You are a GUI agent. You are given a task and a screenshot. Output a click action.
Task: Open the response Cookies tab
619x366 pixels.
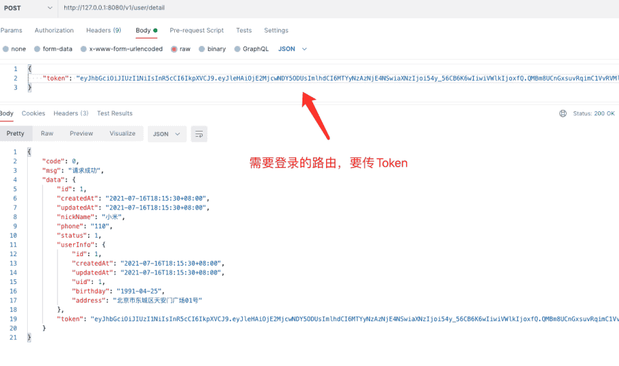coord(33,113)
